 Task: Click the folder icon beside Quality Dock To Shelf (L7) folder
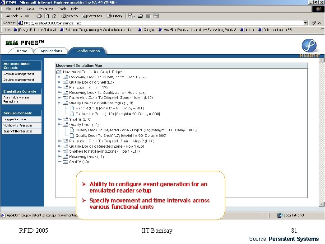(x=65, y=82)
